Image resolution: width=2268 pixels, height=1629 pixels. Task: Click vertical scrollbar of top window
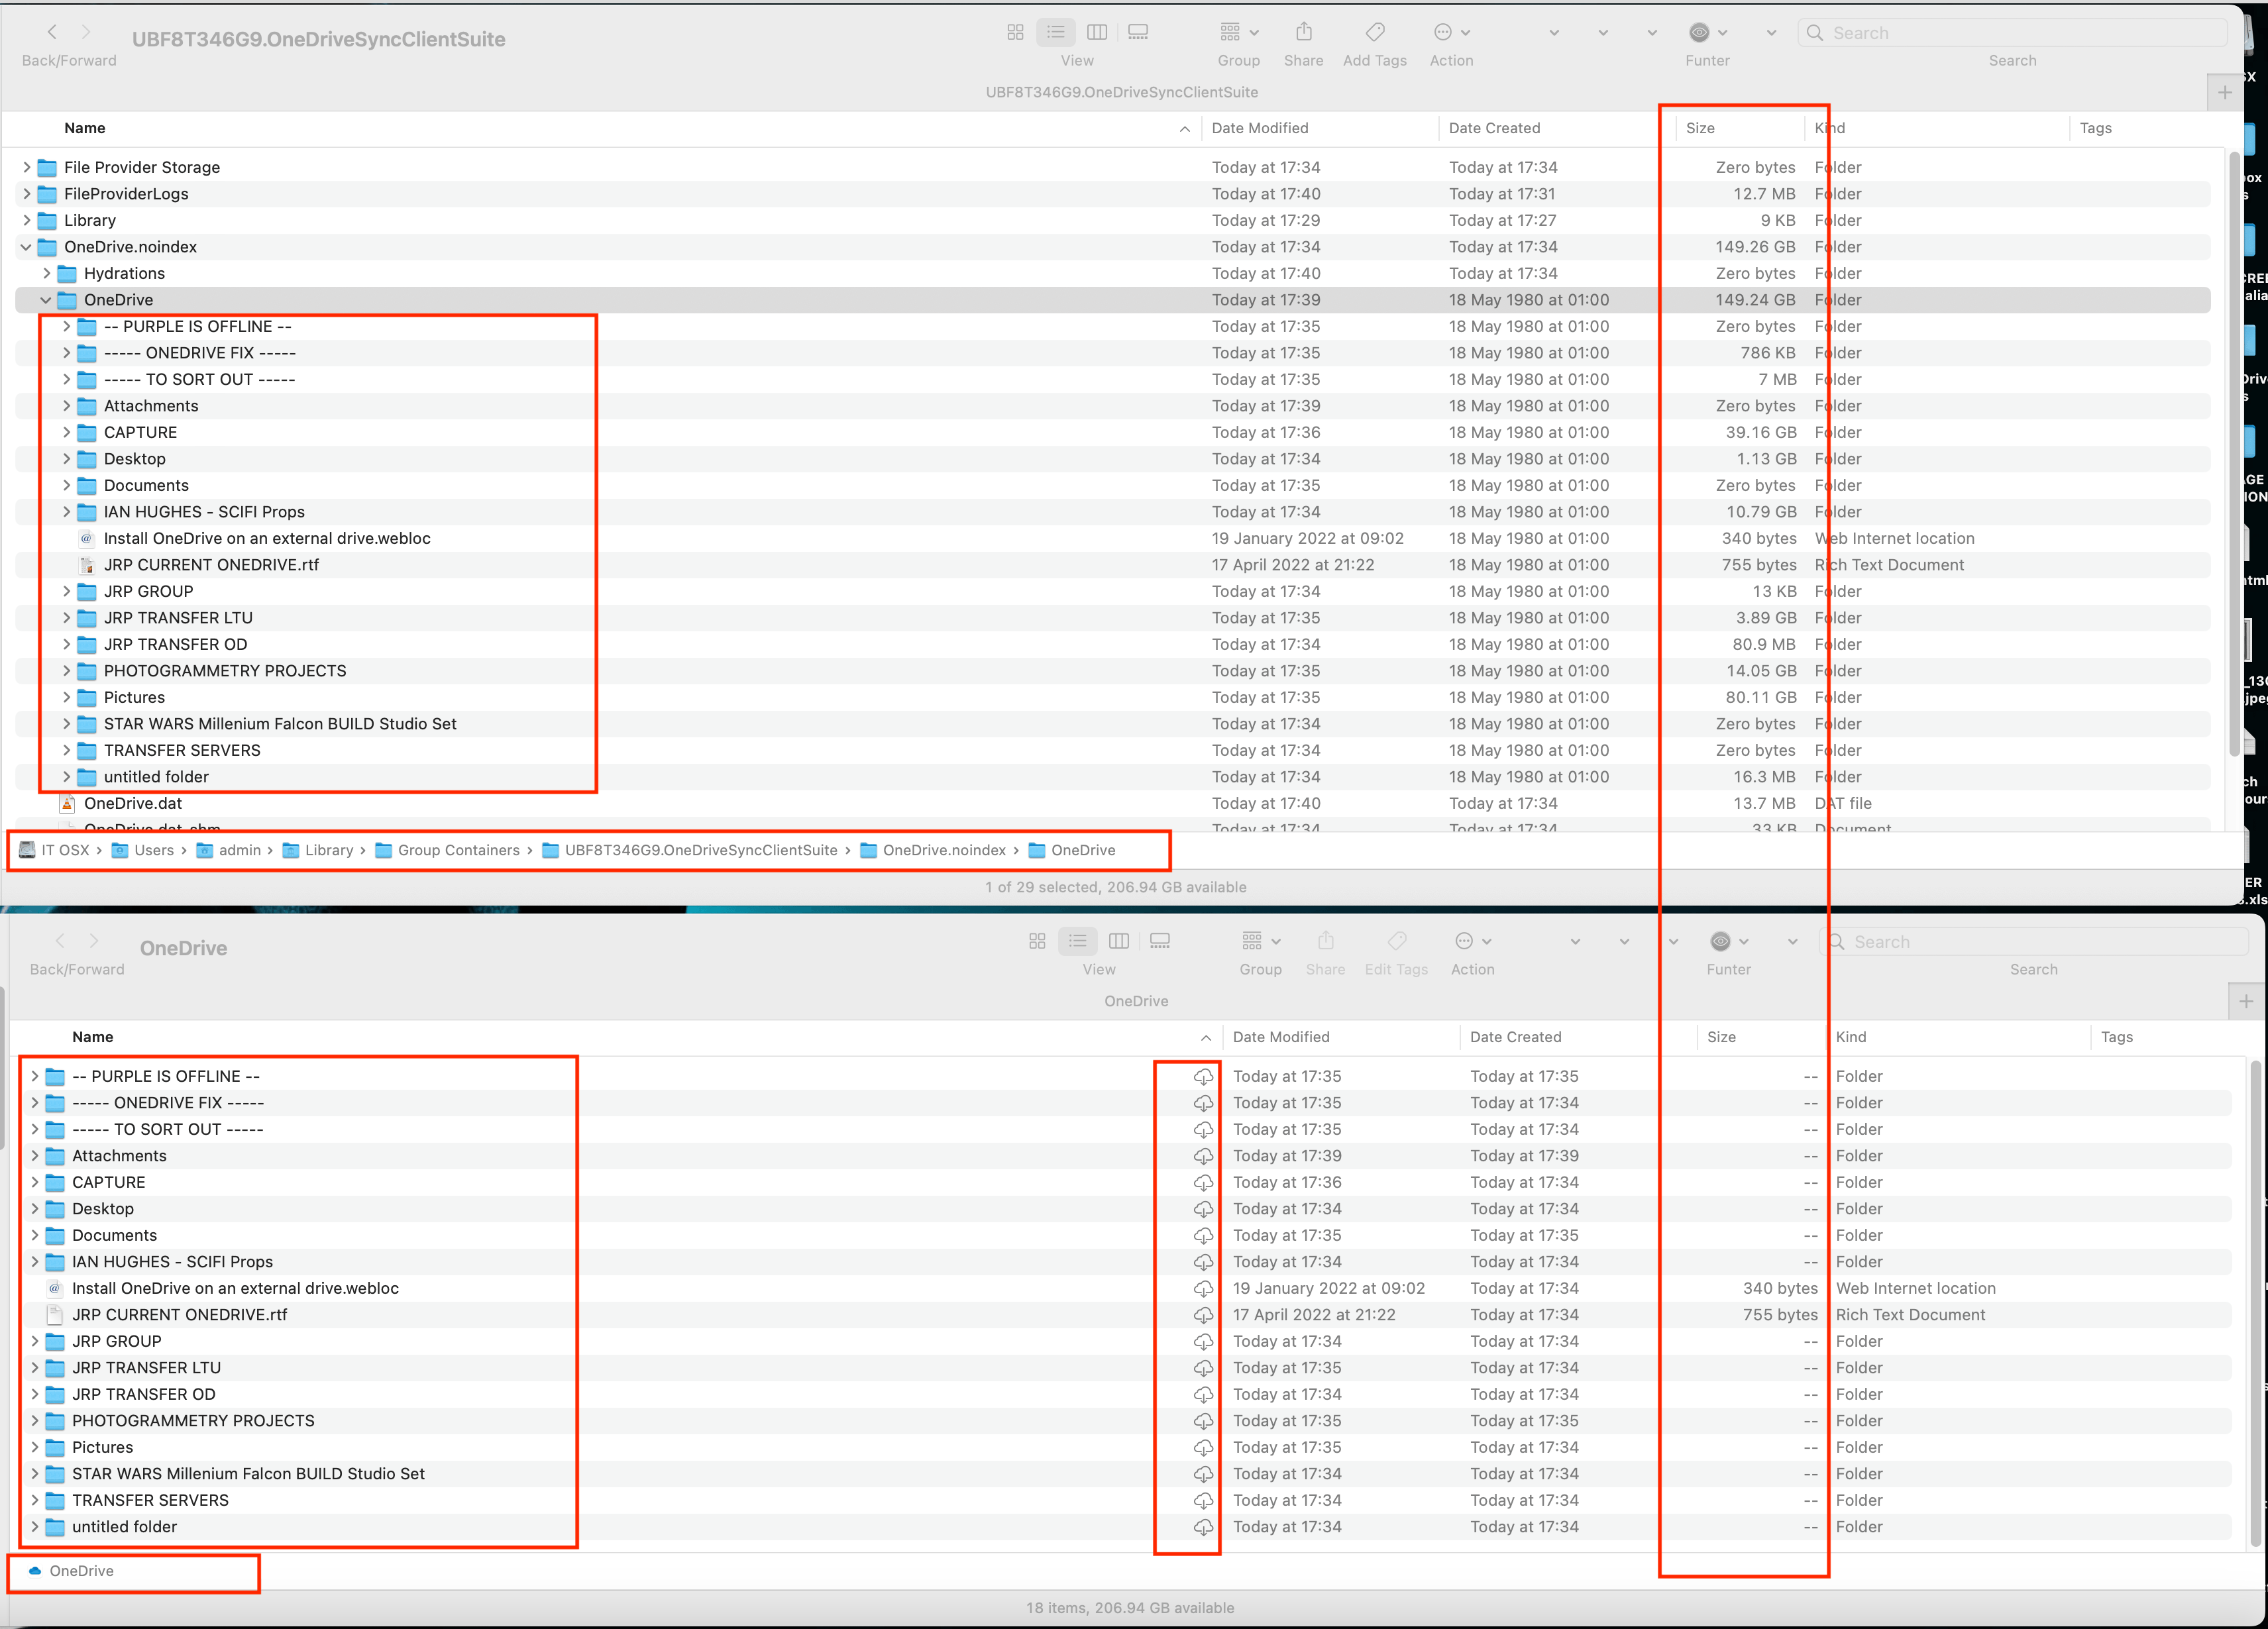[2233, 450]
